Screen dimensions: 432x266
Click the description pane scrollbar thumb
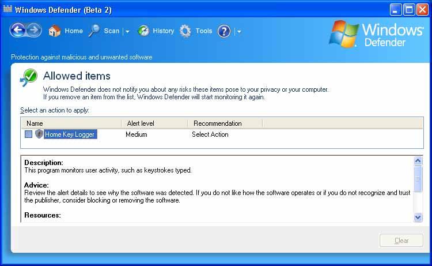418,178
